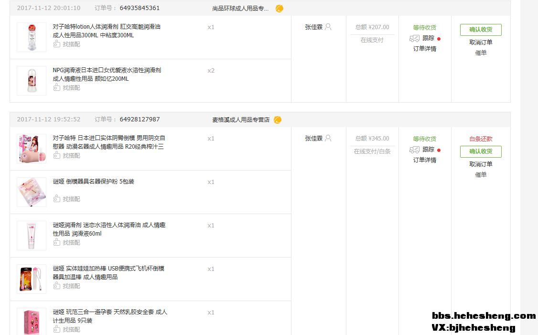Open chat icon next to 麦格溪成人用品专营店

278,119
